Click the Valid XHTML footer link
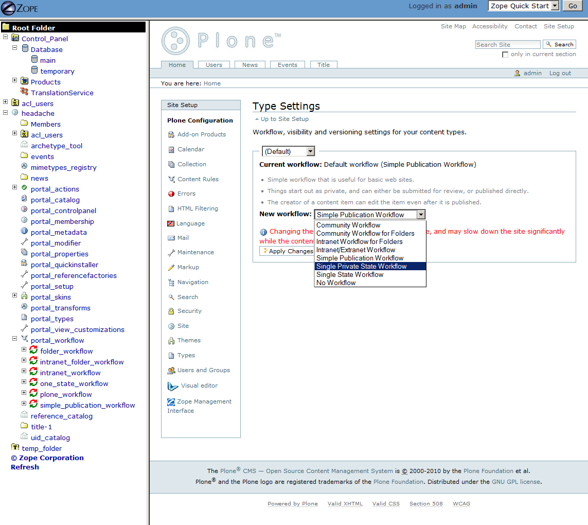Screen dimensions: 588x525 [345, 503]
